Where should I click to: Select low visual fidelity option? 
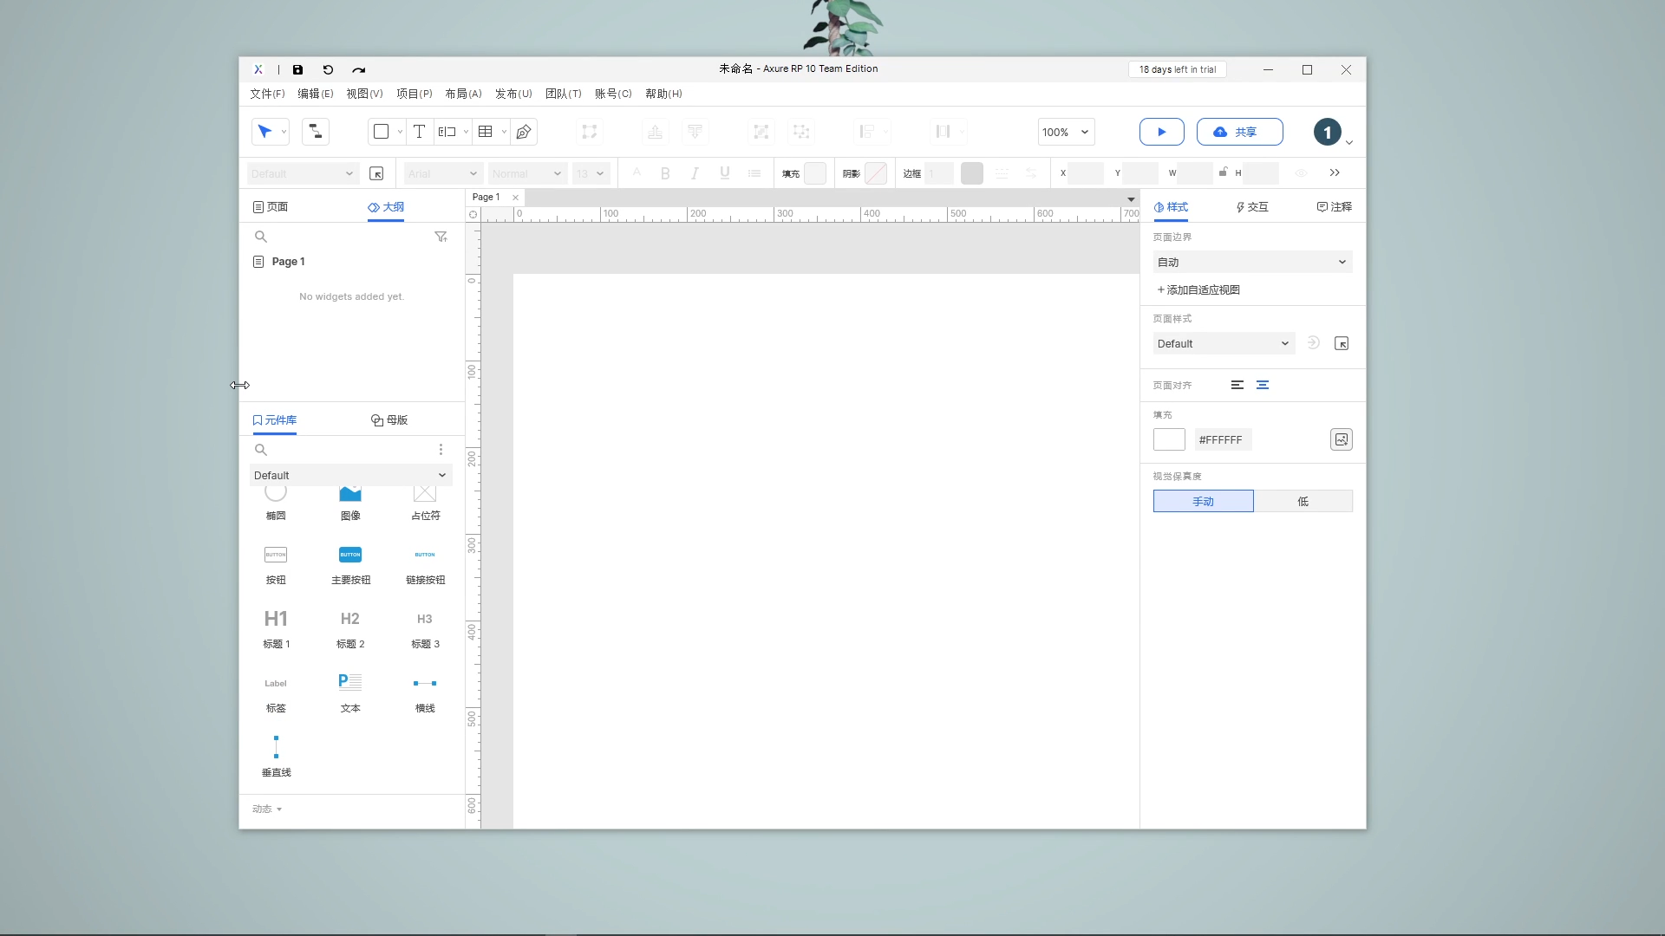click(x=1303, y=501)
